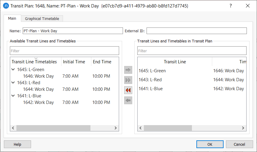Click the add all double right arrow
The image size is (257, 152).
[x=128, y=80]
